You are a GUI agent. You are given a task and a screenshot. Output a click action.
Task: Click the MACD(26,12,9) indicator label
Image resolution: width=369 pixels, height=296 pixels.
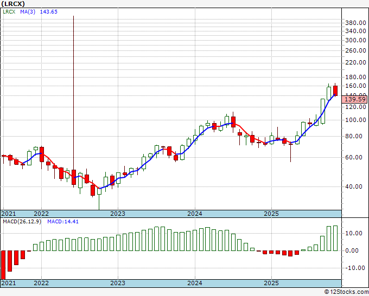tap(22, 222)
